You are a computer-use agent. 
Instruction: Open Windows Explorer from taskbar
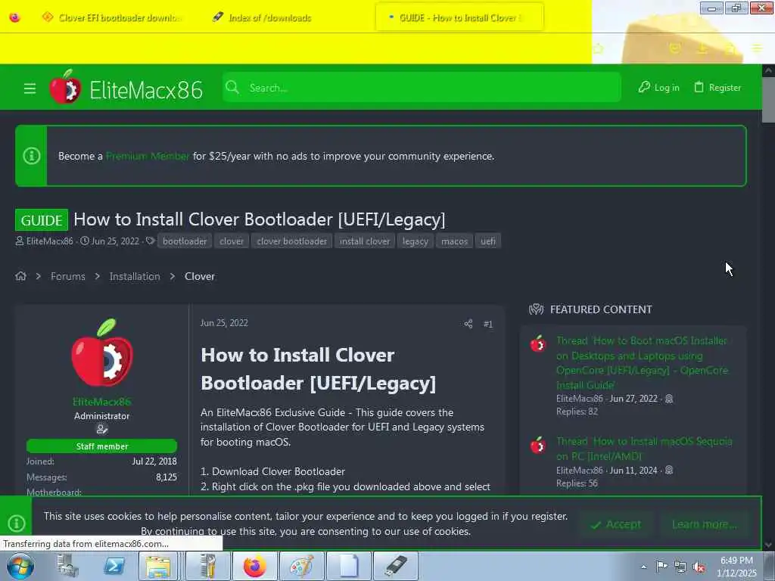click(x=157, y=566)
